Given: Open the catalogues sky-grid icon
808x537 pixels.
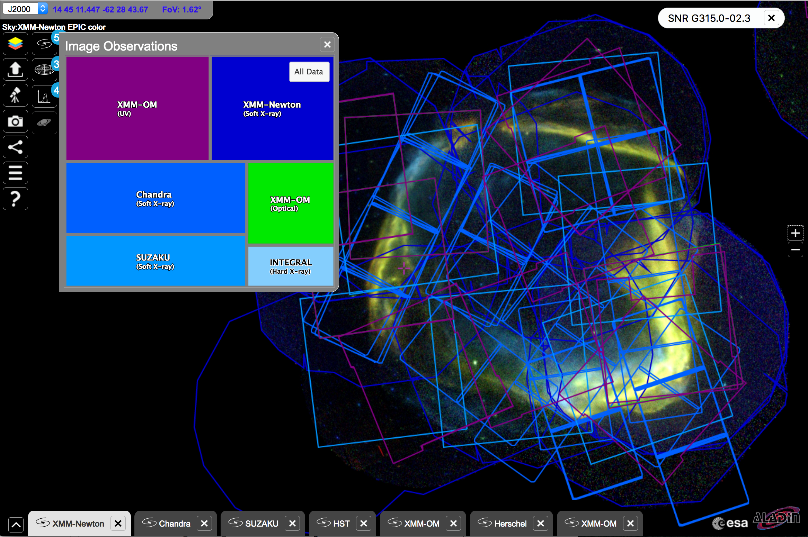Looking at the screenshot, I should coord(44,69).
